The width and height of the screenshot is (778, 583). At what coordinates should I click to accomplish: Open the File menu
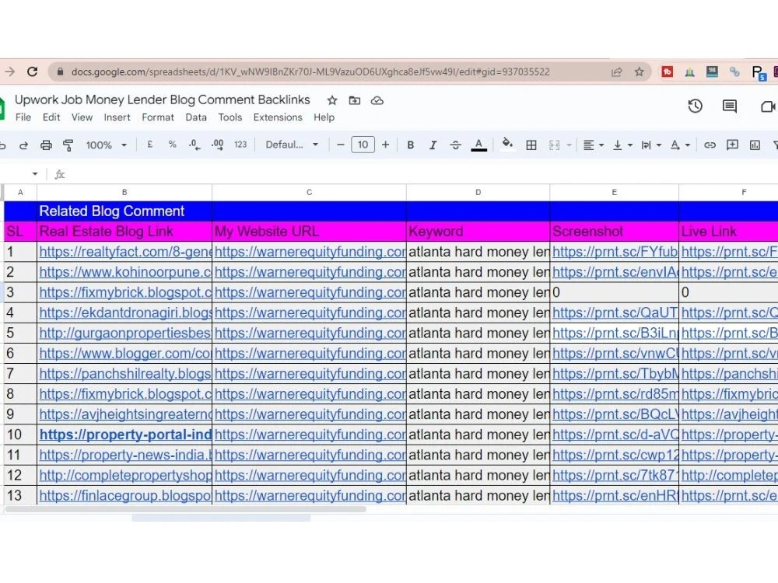pyautogui.click(x=23, y=117)
